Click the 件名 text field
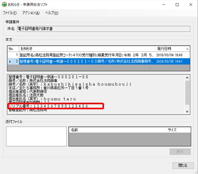Viewport: 198px width, 174px height. (104, 29)
